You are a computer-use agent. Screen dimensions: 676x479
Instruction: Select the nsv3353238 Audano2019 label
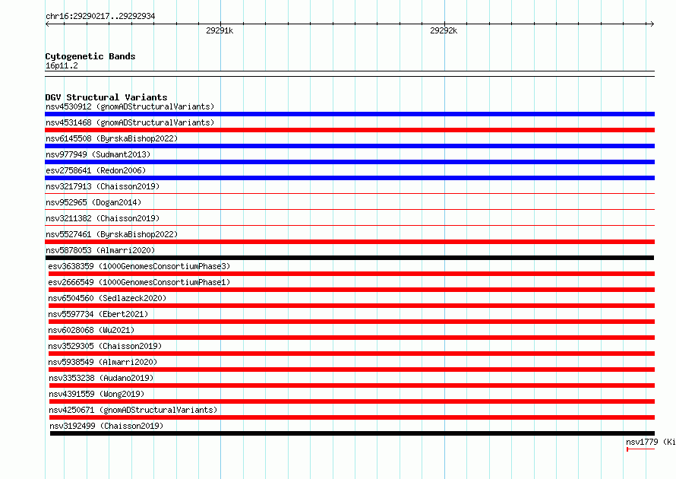click(x=101, y=378)
